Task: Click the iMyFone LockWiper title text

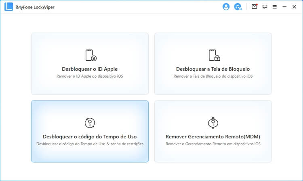Action: coord(35,7)
